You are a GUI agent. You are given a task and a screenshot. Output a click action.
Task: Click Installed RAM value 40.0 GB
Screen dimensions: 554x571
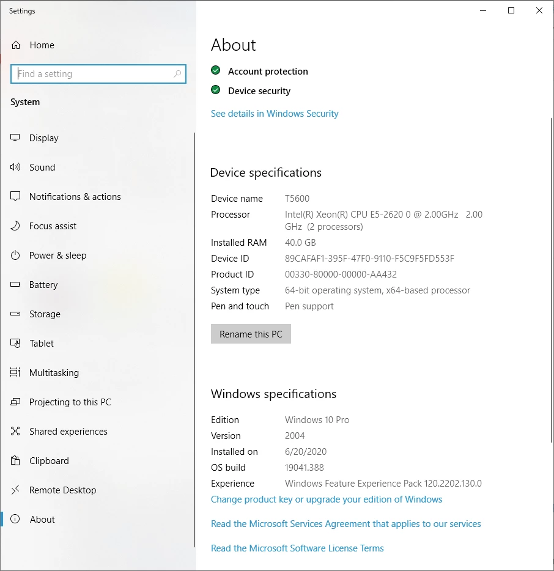pyautogui.click(x=300, y=243)
